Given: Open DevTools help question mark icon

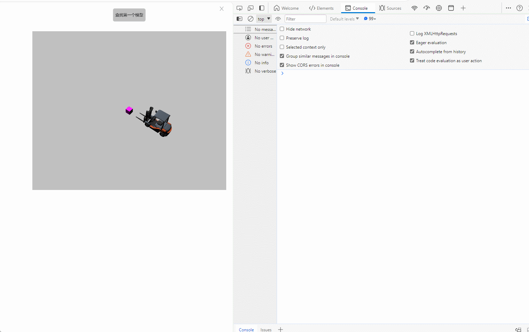Looking at the screenshot, I should [519, 8].
